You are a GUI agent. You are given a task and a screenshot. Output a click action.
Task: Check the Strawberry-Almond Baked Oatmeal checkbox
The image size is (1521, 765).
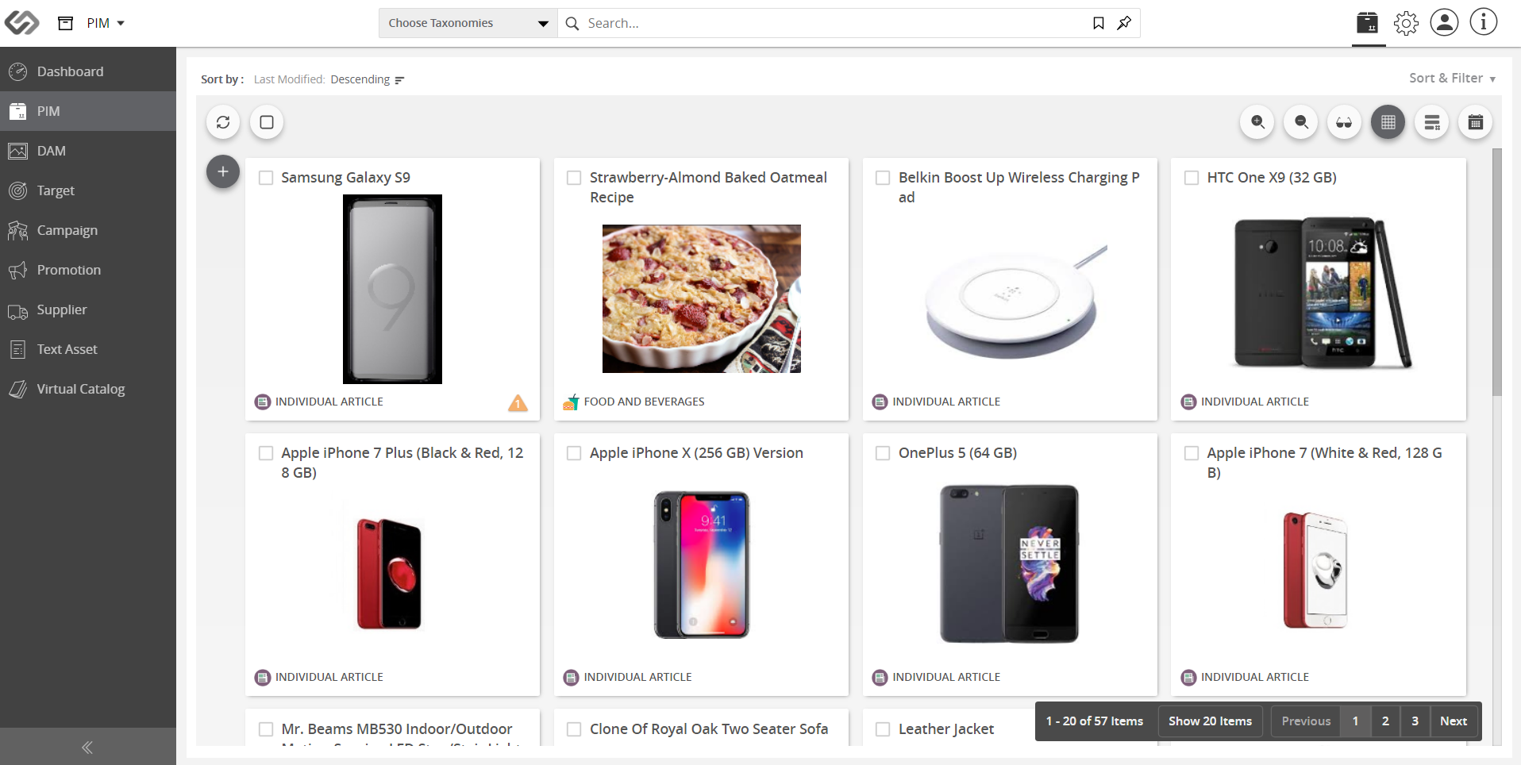[574, 178]
